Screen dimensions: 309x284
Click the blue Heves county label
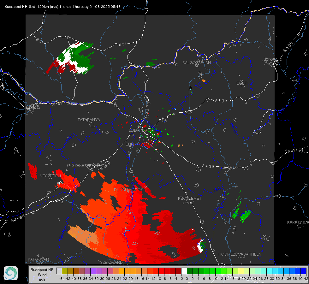[x=234, y=128]
